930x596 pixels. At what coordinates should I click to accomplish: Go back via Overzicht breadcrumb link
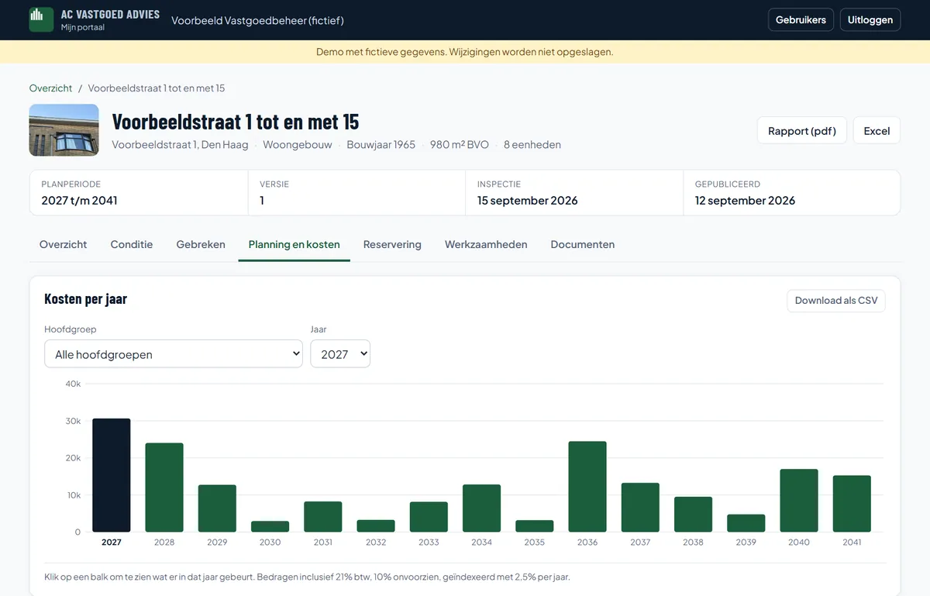pyautogui.click(x=50, y=88)
